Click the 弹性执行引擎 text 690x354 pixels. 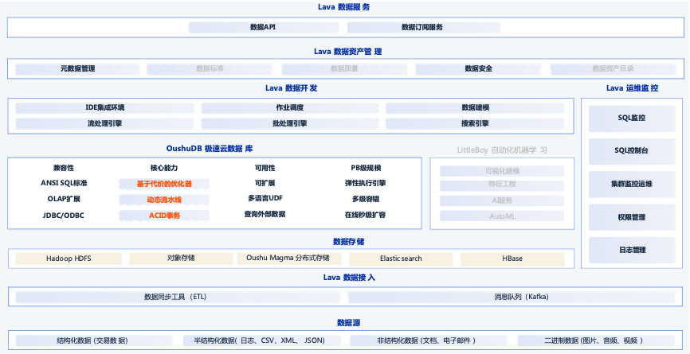(x=366, y=183)
